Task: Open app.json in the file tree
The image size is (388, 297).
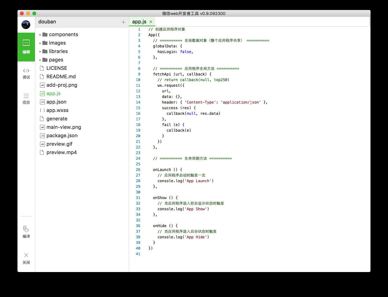Action: [x=56, y=102]
